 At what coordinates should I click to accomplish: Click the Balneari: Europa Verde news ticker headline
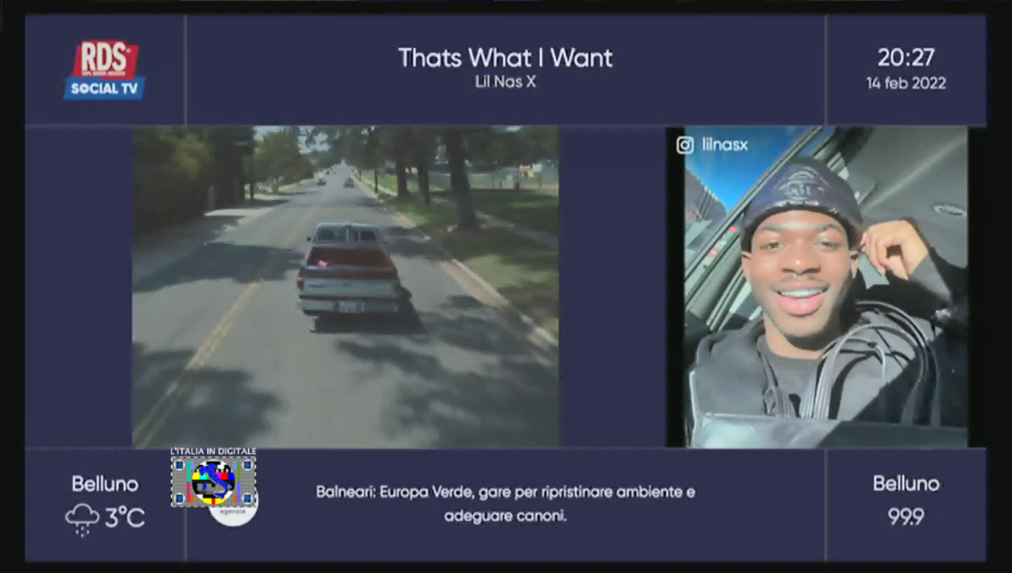[x=505, y=504]
